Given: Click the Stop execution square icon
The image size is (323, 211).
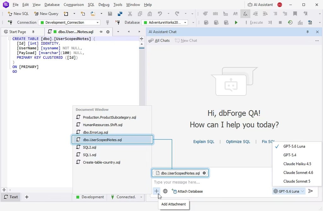Looking at the screenshot, I should (x=280, y=22).
